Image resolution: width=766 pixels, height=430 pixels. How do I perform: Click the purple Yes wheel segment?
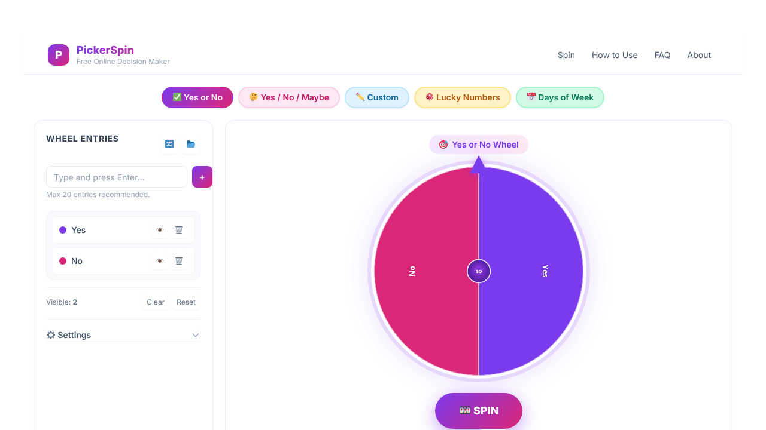531,271
